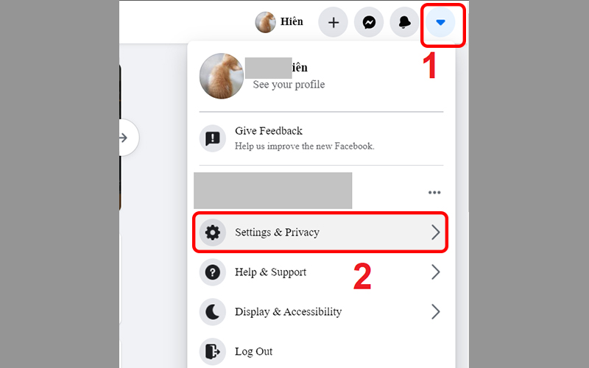Click the Display moon icon
The image size is (589, 368).
pyautogui.click(x=213, y=311)
